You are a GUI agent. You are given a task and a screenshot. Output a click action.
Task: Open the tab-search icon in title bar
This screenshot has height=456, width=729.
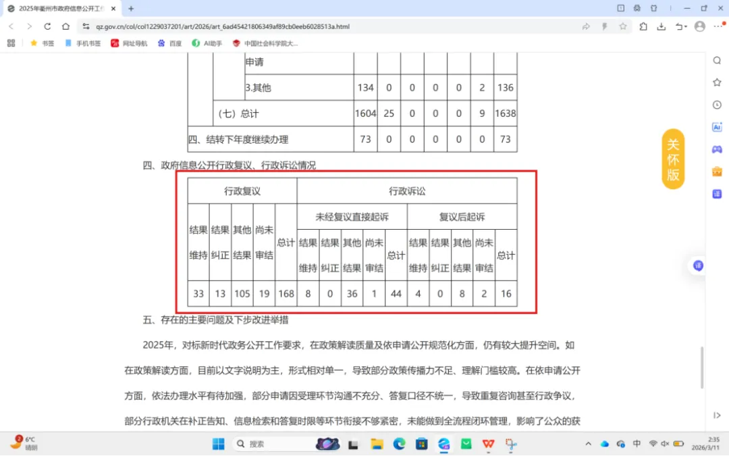pyautogui.click(x=621, y=8)
